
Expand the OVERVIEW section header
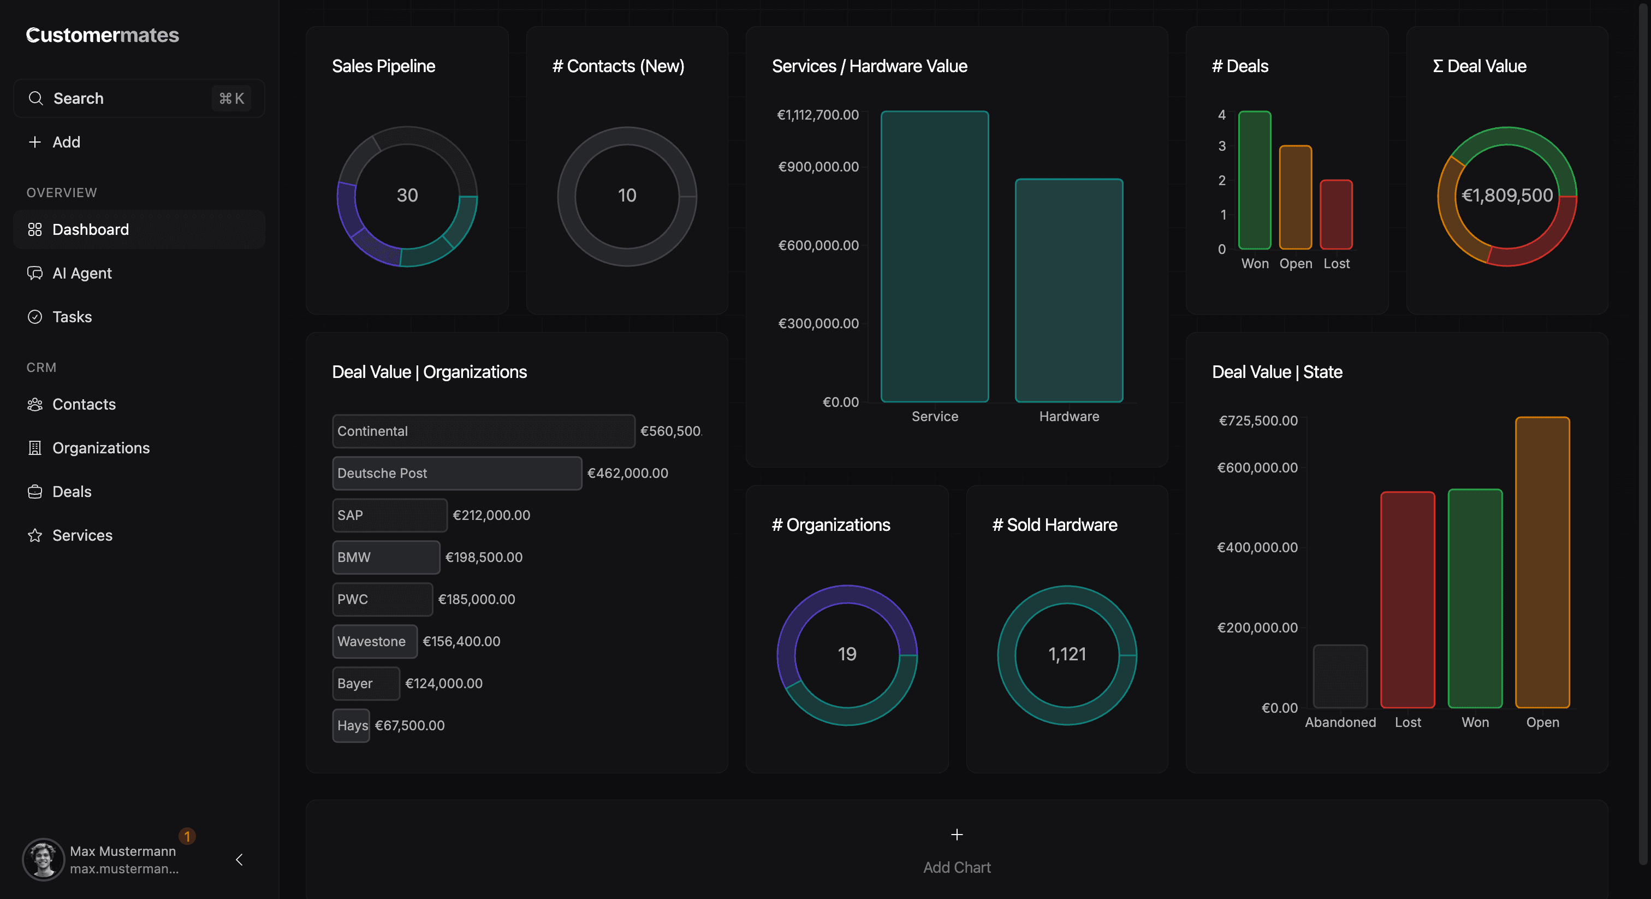click(x=62, y=192)
